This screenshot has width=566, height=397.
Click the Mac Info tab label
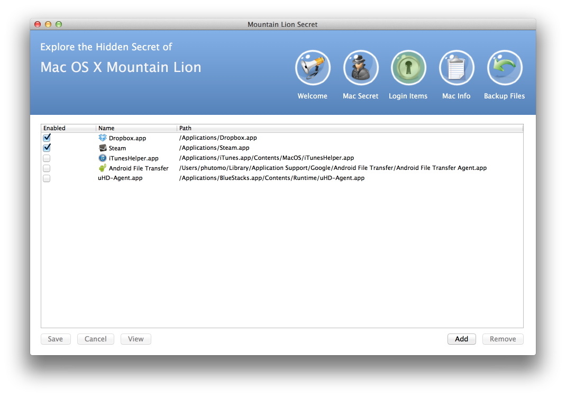[x=457, y=96]
